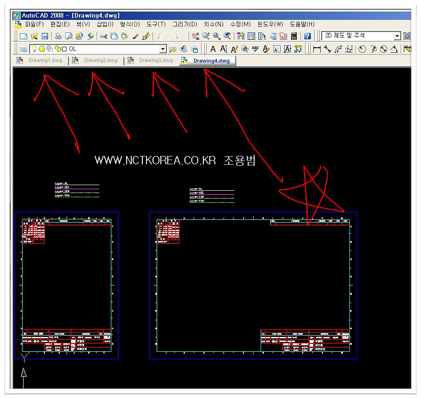Expand the workspace dropdown 2D 제도 및 주석
Image resolution: width=421 pixels, height=398 pixels.
pyautogui.click(x=397, y=36)
